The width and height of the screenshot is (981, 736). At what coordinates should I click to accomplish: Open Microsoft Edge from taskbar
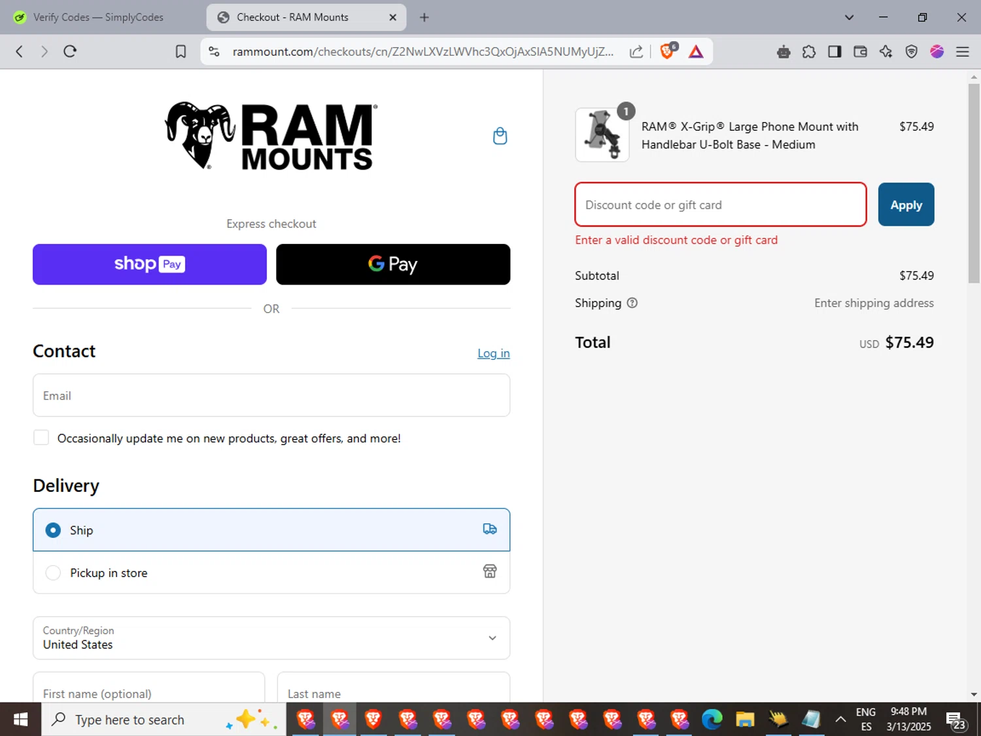[712, 720]
